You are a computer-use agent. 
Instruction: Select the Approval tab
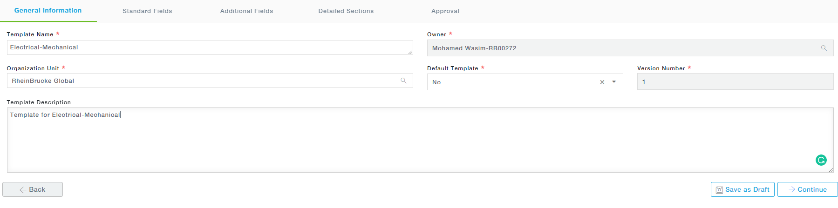pyautogui.click(x=445, y=11)
